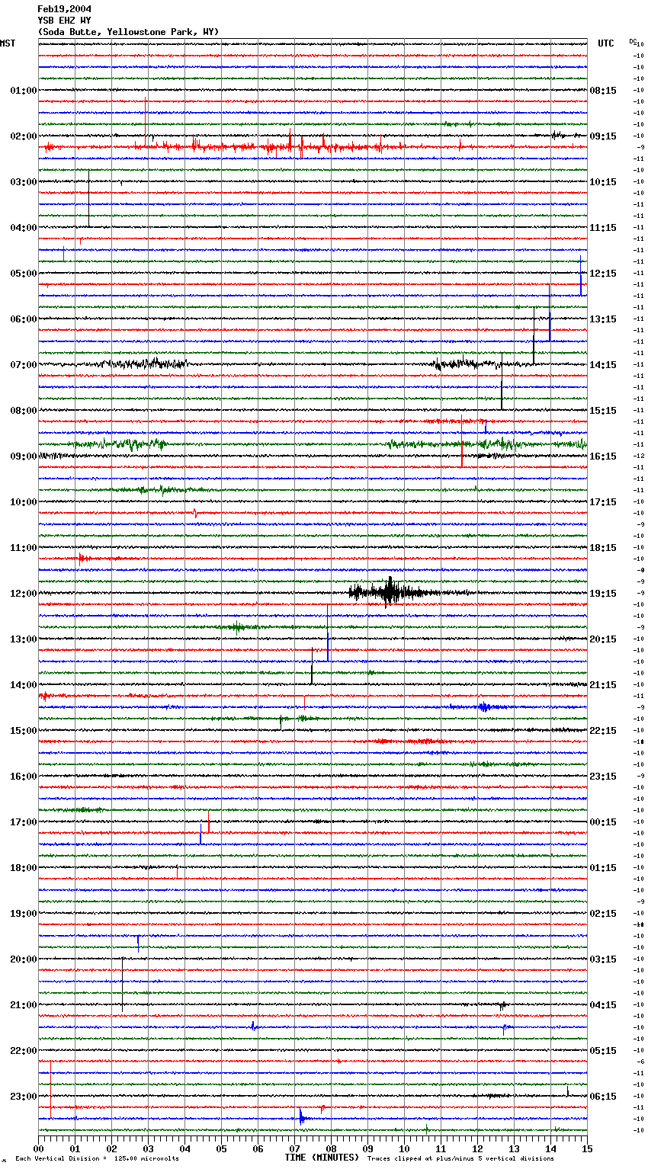Click the '22:00' MST hour label

(23, 1051)
